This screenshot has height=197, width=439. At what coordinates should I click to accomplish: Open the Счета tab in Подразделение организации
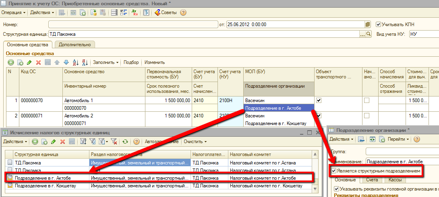[372, 180]
